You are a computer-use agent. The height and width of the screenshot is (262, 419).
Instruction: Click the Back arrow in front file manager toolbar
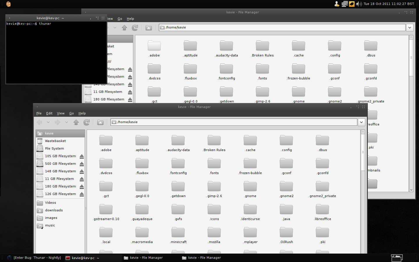point(40,122)
